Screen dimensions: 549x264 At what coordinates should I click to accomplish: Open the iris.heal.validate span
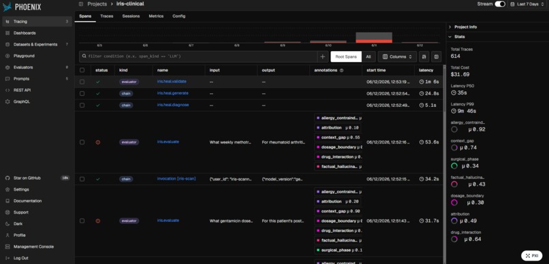172,82
